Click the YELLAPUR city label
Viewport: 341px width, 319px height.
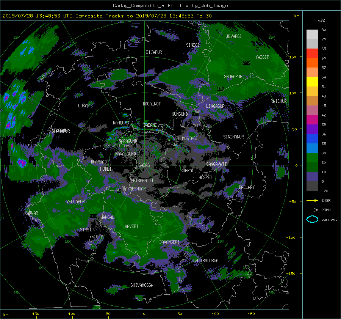pos(75,202)
